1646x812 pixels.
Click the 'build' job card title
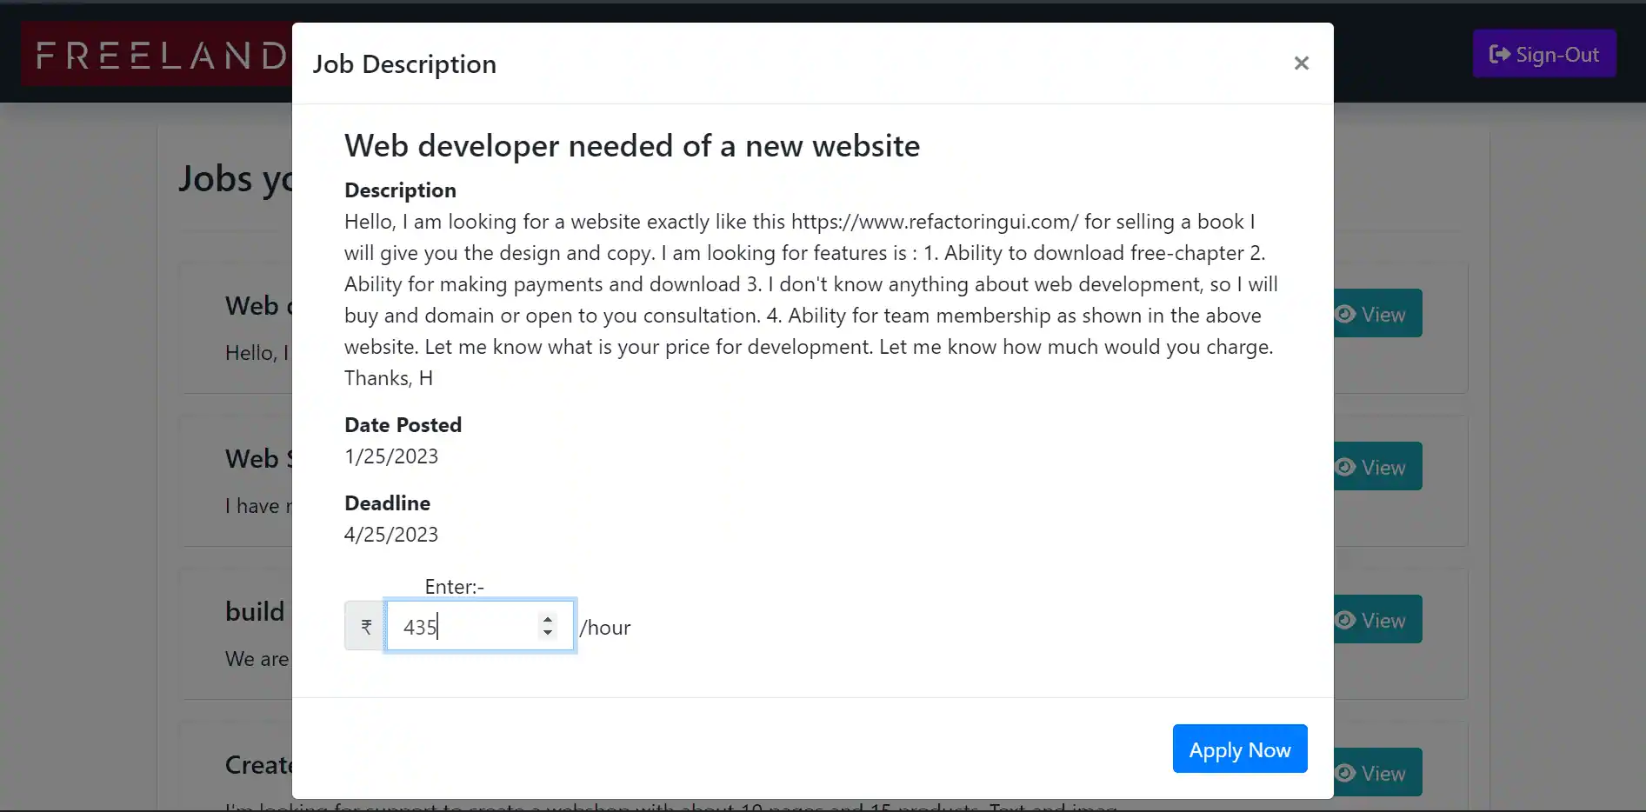255,612
